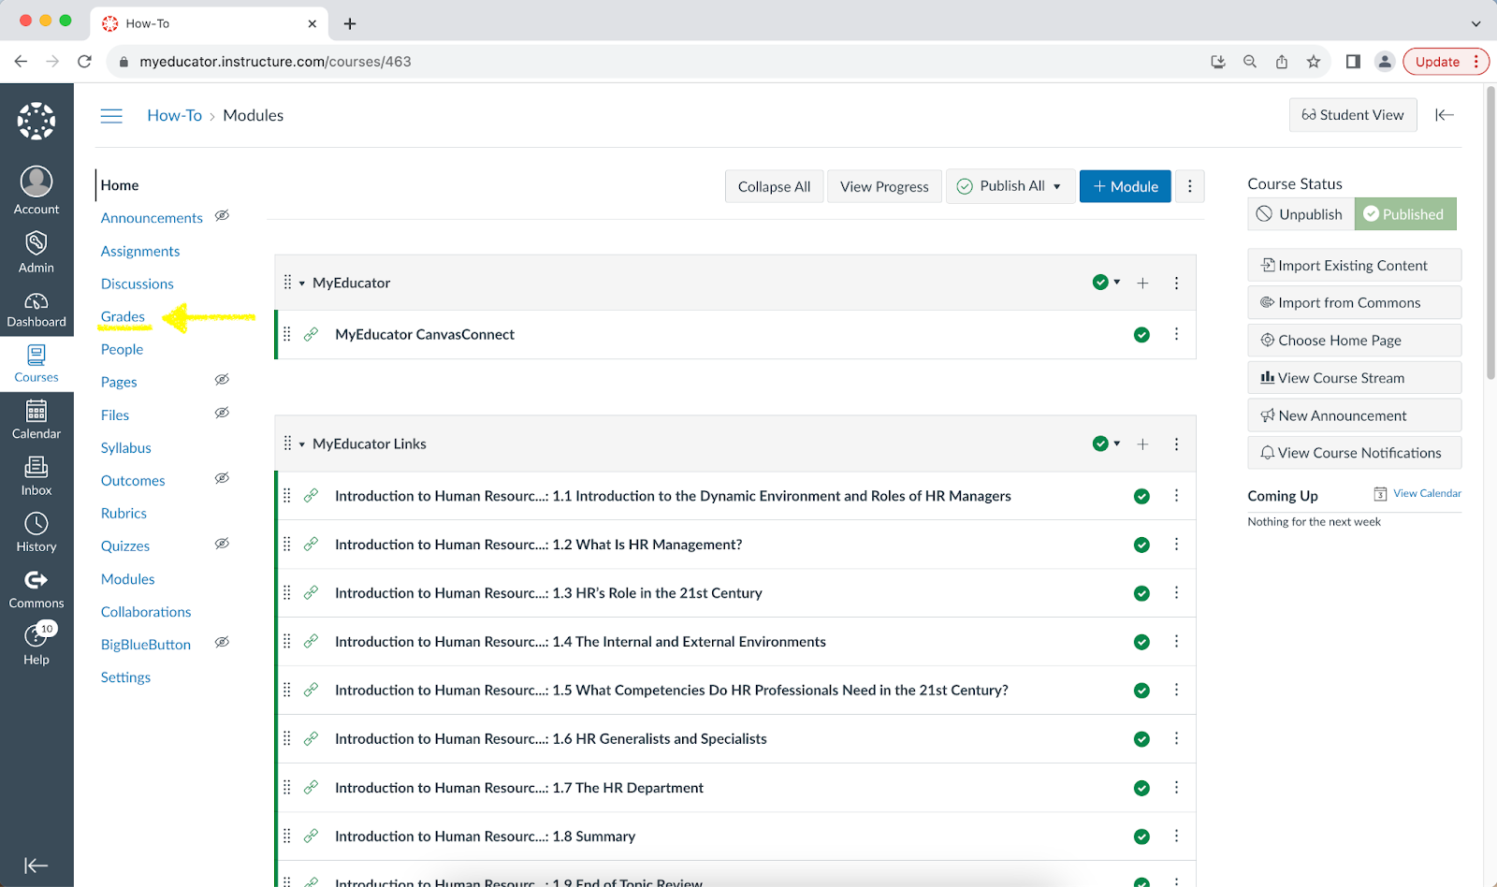Toggle publish status of 1.6 HR Generalists item
This screenshot has height=887, width=1497.
(1141, 739)
